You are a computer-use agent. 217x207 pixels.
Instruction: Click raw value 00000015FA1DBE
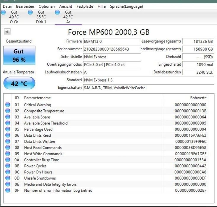tap(191, 154)
